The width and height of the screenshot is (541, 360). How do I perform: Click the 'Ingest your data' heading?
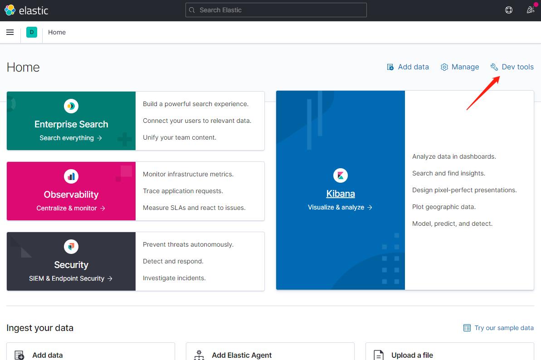coord(40,328)
